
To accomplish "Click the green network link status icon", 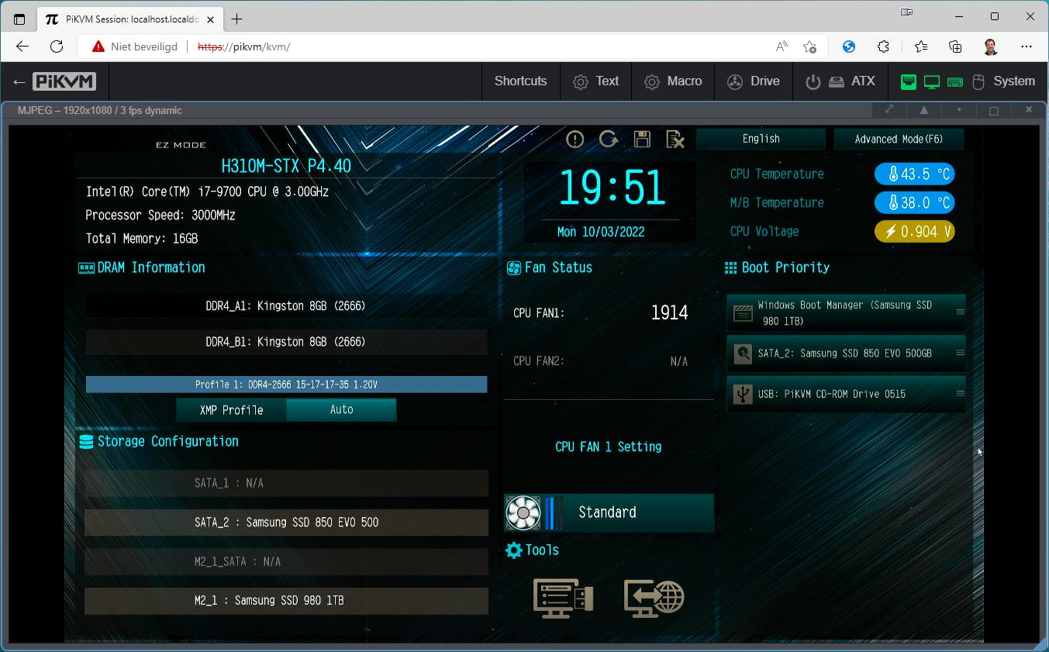I will tap(909, 81).
